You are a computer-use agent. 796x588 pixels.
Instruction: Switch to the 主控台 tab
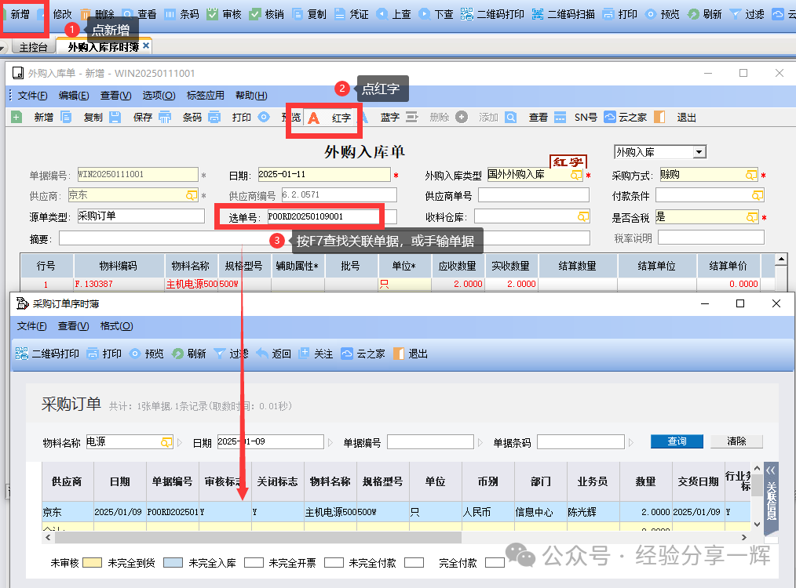click(x=33, y=47)
